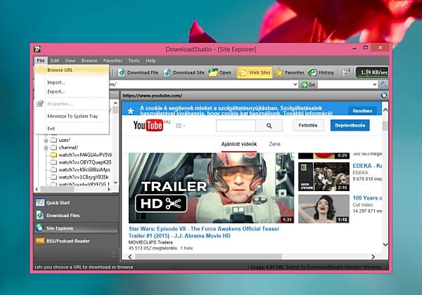Select watch?v=O8Y7QuepK20 tree item

pos(85,162)
